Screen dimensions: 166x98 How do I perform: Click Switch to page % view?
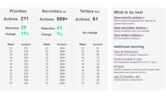point(128,59)
